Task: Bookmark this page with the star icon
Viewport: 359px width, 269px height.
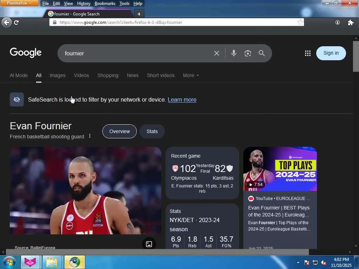Action: [x=300, y=22]
